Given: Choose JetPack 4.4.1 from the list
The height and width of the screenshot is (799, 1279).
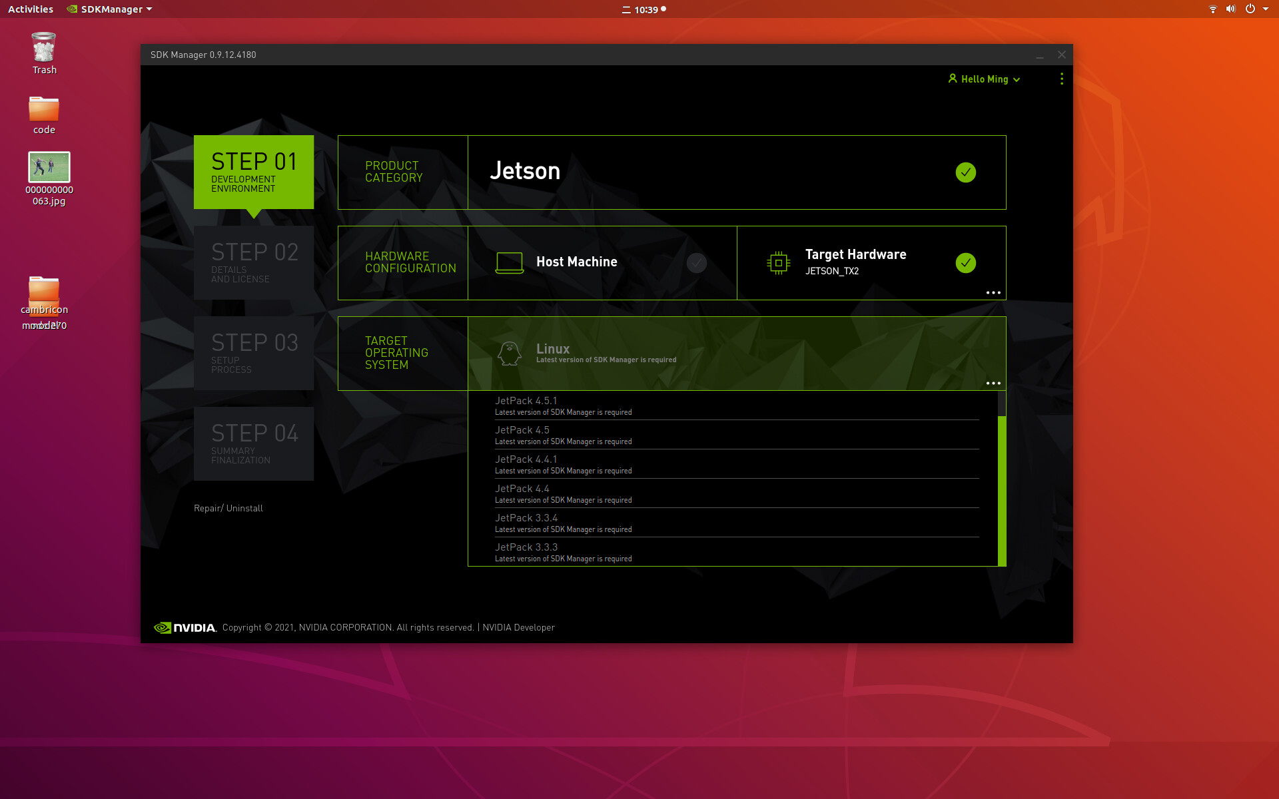Looking at the screenshot, I should click(737, 464).
